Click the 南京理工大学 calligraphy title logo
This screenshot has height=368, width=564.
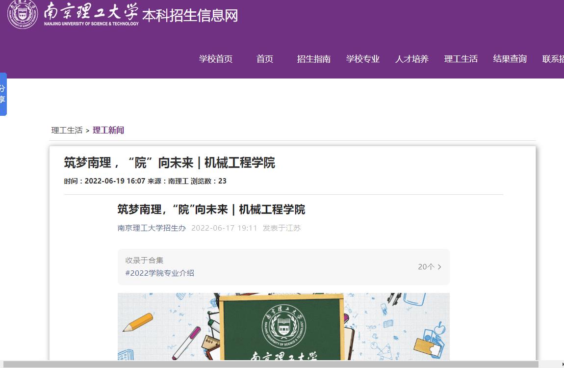point(91,14)
